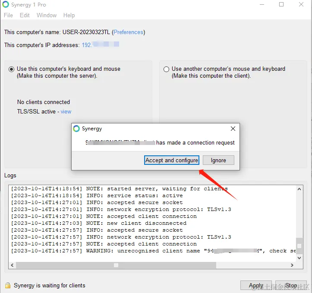Click log line 'started server, waiting for clients'
This screenshot has height=293, width=312.
coord(119,189)
